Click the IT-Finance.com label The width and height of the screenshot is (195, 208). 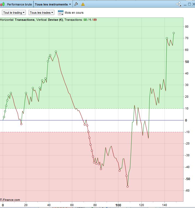10,200
